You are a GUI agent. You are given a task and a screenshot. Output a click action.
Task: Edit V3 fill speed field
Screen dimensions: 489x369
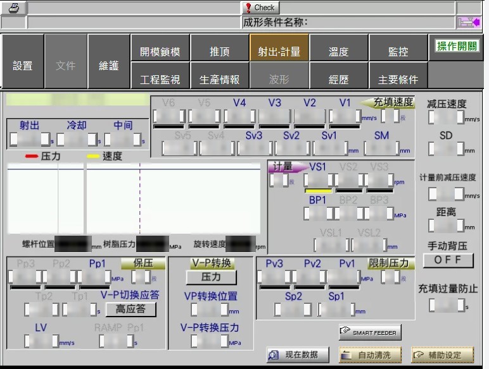pyautogui.click(x=275, y=116)
